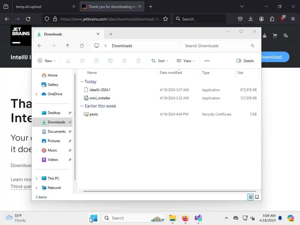
Task: Click the Rename icon in Explorer toolbar
Action: 110,61
